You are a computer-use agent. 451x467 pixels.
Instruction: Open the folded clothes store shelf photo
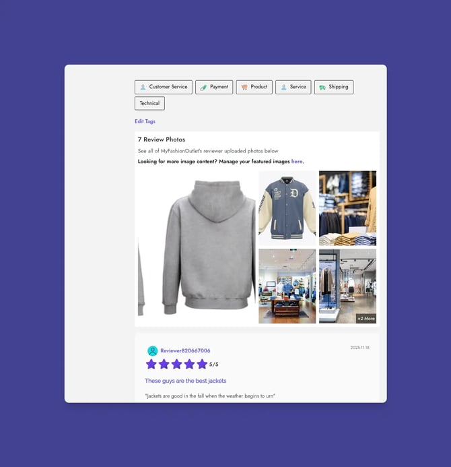point(347,208)
